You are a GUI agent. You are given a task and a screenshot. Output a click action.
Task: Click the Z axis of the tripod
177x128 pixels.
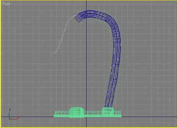(x=10, y=114)
